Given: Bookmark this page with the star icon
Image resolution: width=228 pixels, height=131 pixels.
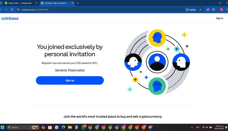Looking at the screenshot, I should click(200, 10).
